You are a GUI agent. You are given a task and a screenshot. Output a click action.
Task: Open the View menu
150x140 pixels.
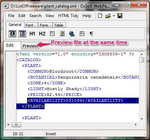click(50, 16)
